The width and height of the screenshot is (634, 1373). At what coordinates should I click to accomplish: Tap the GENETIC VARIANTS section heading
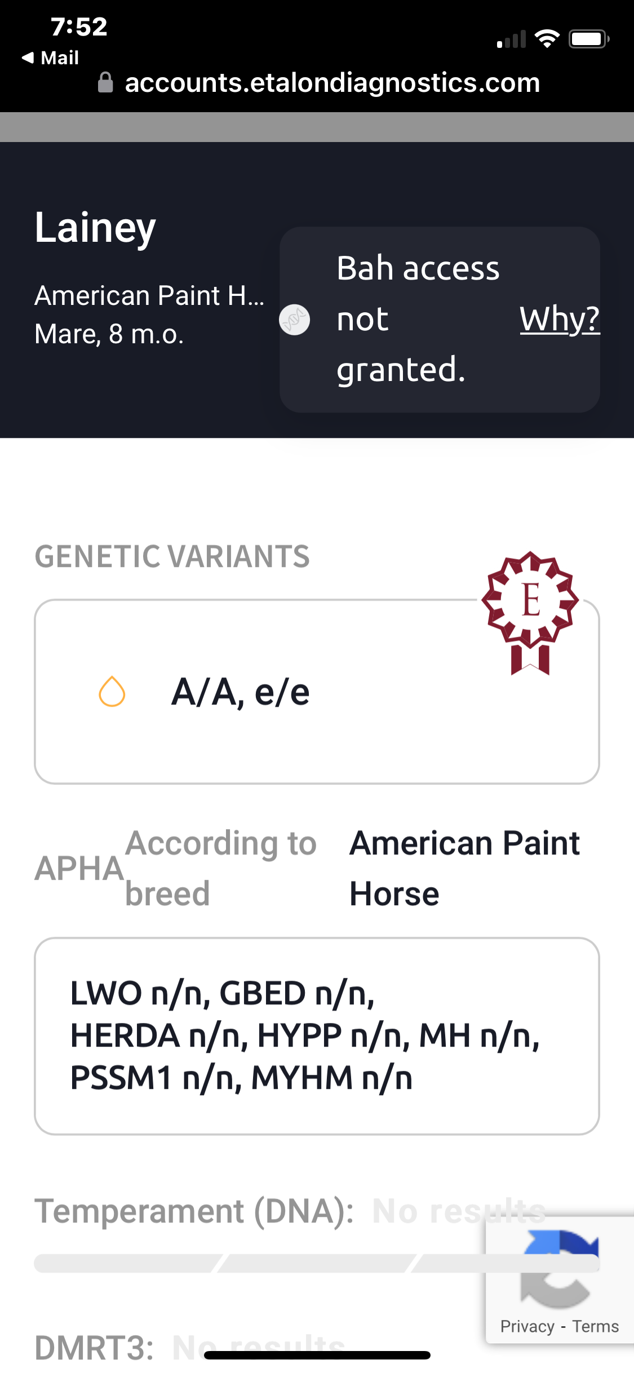[x=172, y=556]
